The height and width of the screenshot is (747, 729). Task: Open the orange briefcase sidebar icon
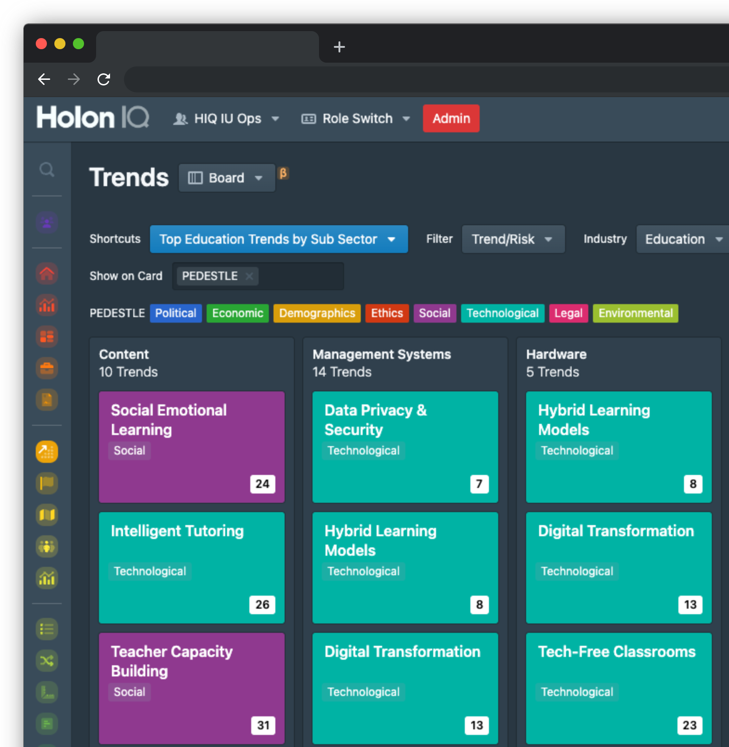pyautogui.click(x=47, y=368)
